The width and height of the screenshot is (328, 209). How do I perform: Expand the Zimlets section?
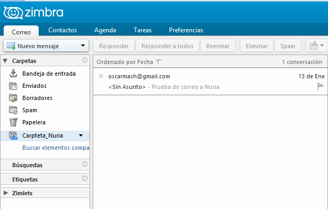pos(6,193)
